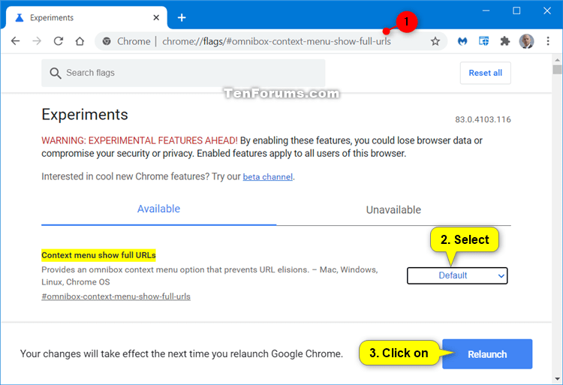Image resolution: width=563 pixels, height=385 pixels.
Task: Open the profile avatar menu
Action: pos(526,41)
